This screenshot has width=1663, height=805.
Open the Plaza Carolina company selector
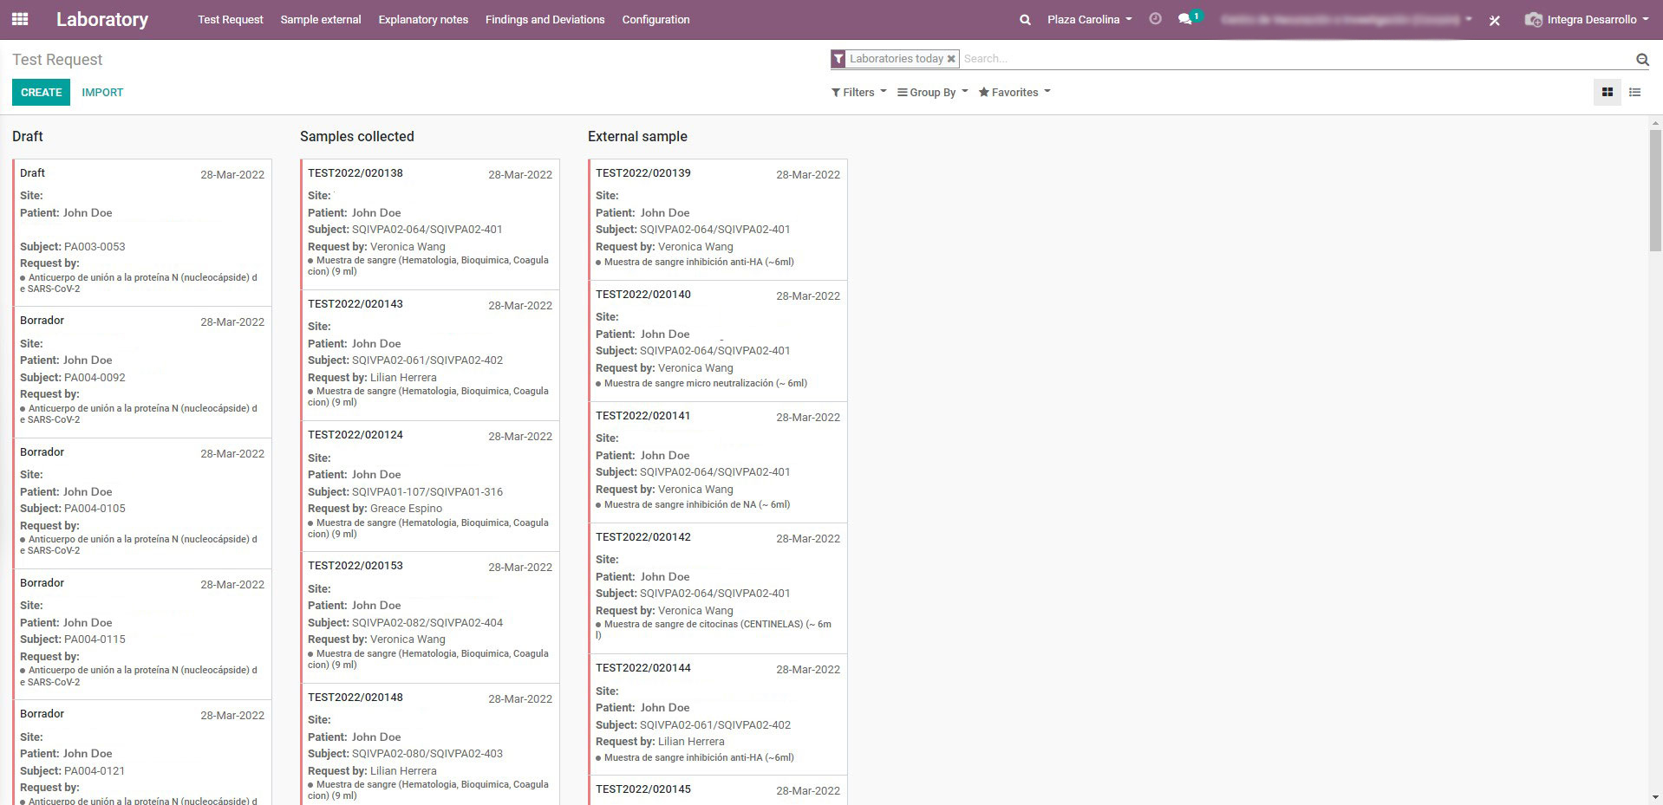click(1089, 19)
